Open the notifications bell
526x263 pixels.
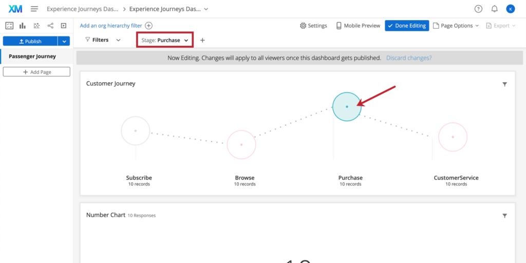tap(494, 9)
